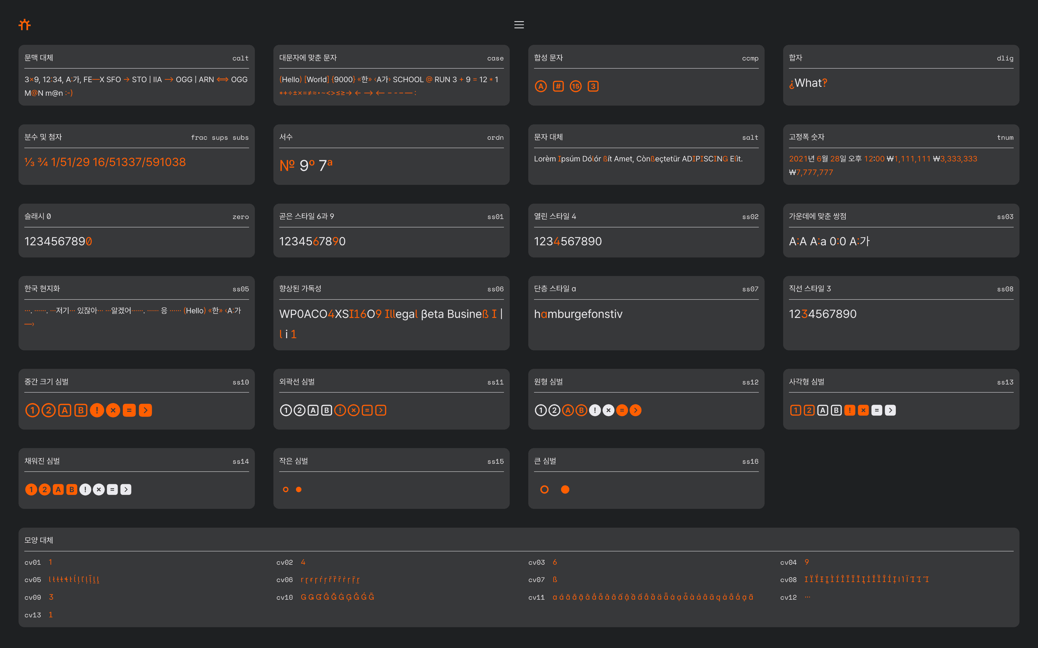Viewport: 1038px width, 648px height.
Task: Click the ¿What? sample text in dlig card
Action: pyautogui.click(x=808, y=83)
